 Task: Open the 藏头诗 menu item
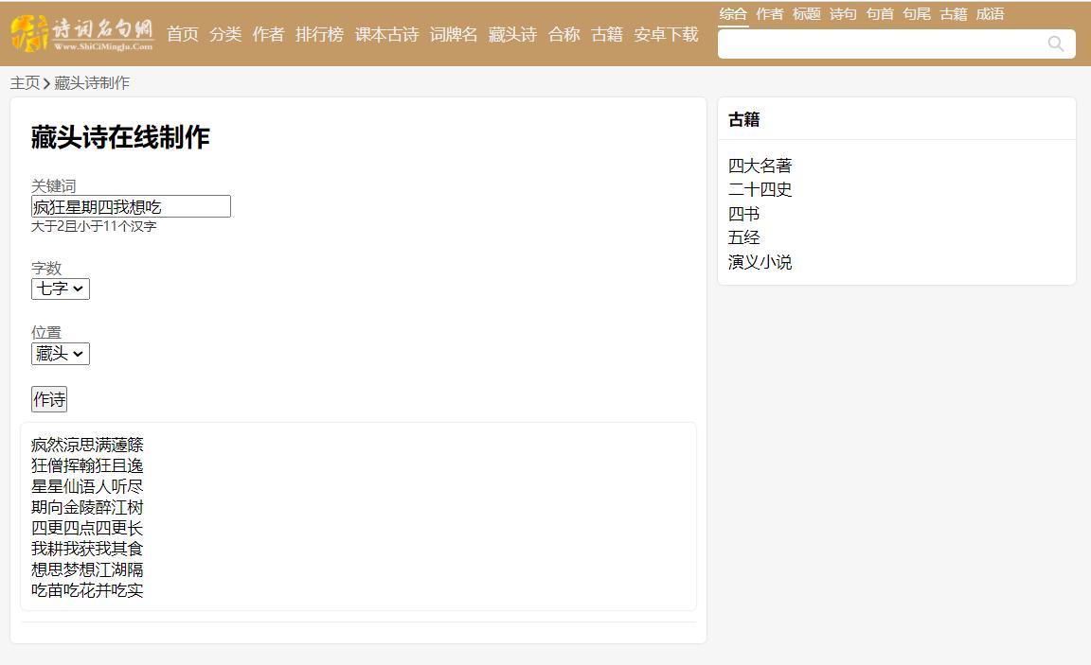tap(512, 33)
